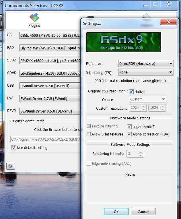This screenshot has width=181, height=219.
Task: Maximize the Components Selectors window
Action: tap(155, 4)
